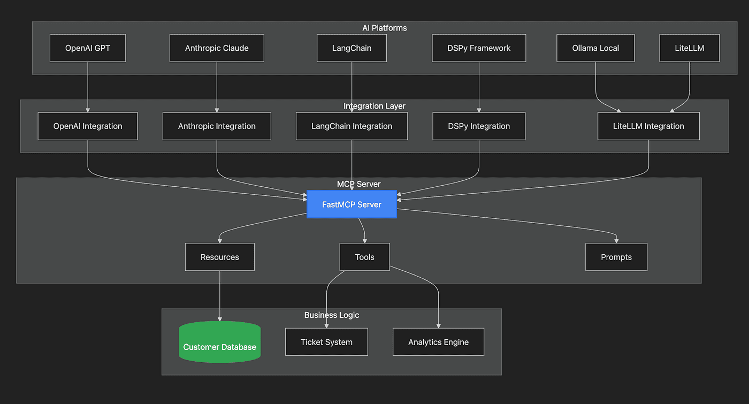Click the Tools node

[x=364, y=257]
